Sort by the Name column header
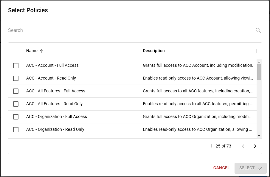Image resolution: width=270 pixels, height=177 pixels. tap(32, 51)
